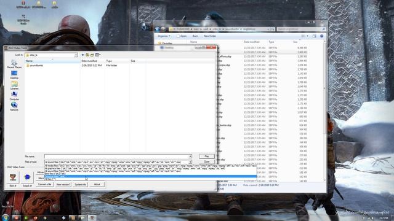Open the Windows Start orb
This screenshot has height=221, width=394.
pyautogui.click(x=6, y=217)
